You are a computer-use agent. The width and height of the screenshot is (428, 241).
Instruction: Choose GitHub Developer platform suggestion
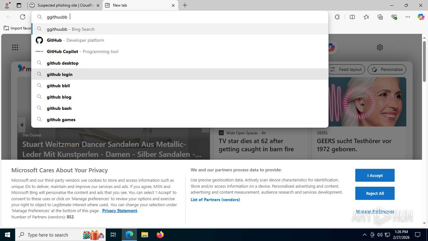point(180,40)
